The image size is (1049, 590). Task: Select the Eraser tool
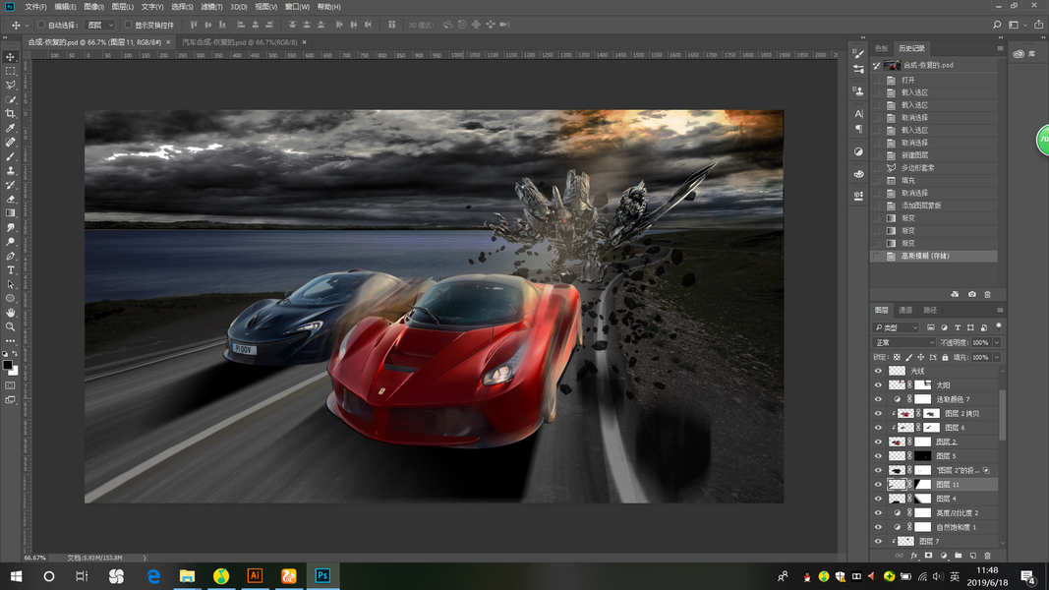[x=10, y=199]
